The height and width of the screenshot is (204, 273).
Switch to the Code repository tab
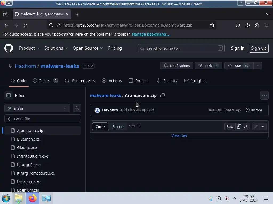tap(18, 81)
